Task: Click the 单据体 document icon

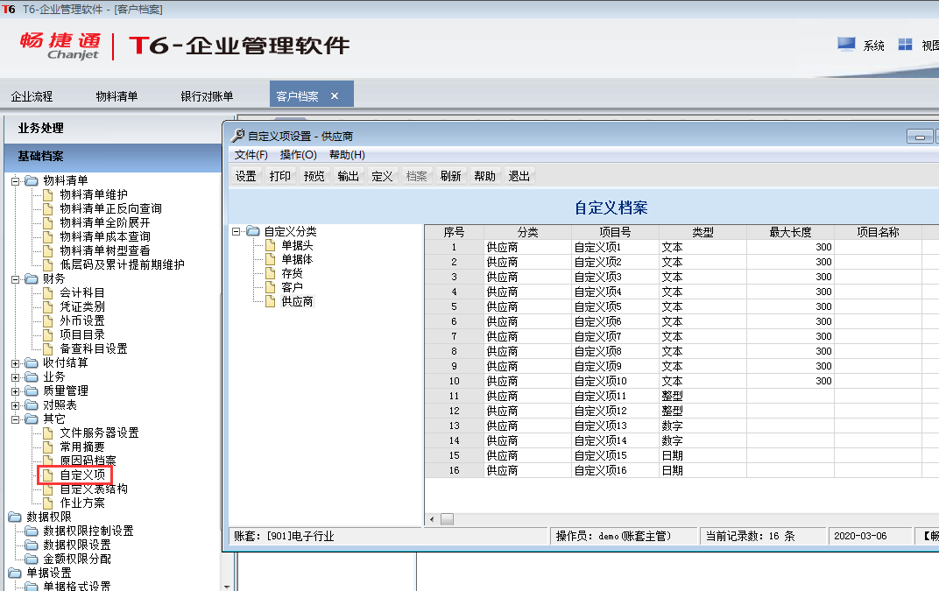Action: pos(270,259)
